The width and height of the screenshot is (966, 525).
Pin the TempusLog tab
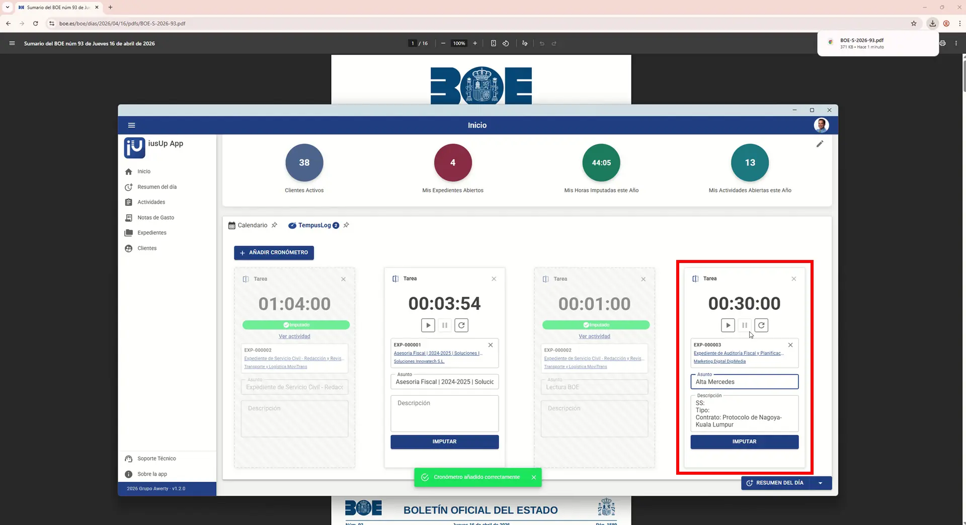click(346, 225)
